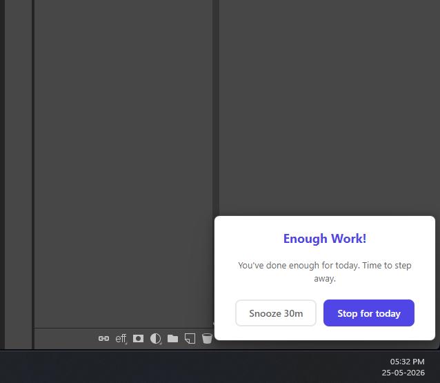Click the taskbar date 25-05-2026
The width and height of the screenshot is (440, 383).
[403, 373]
